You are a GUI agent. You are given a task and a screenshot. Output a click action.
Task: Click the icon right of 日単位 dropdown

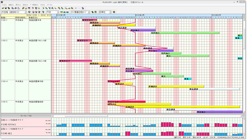pos(114,12)
